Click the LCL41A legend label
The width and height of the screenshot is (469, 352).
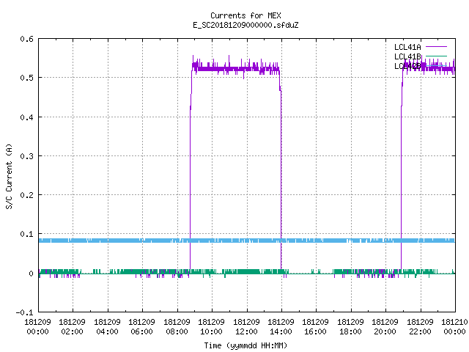click(x=407, y=47)
